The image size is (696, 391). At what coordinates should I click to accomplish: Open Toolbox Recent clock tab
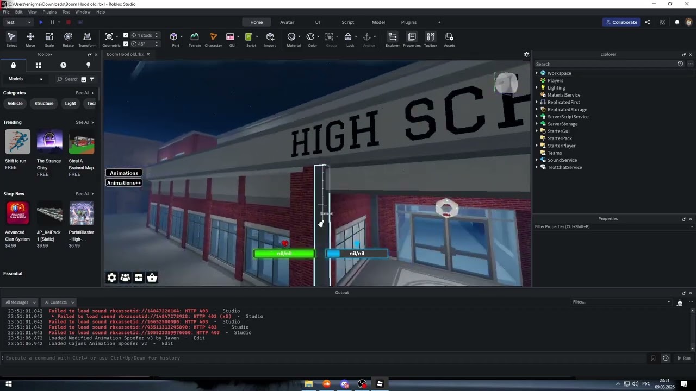(63, 65)
